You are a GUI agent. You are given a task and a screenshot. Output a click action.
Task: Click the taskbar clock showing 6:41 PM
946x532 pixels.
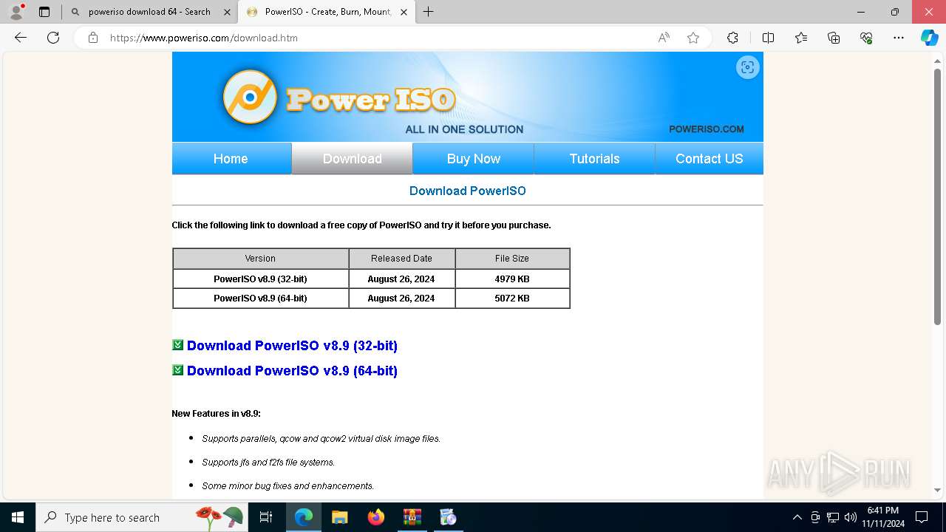883,517
